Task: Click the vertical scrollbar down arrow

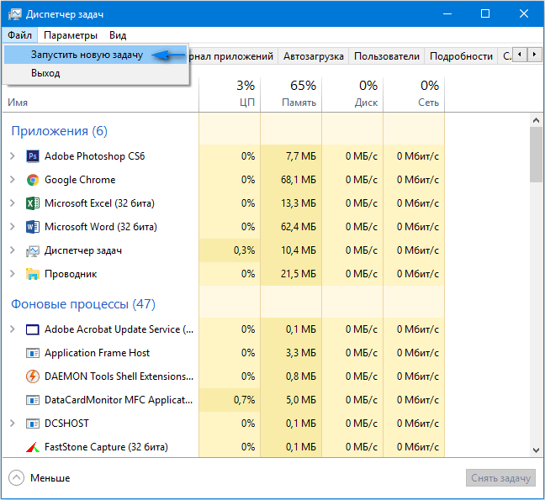Action: [x=536, y=450]
